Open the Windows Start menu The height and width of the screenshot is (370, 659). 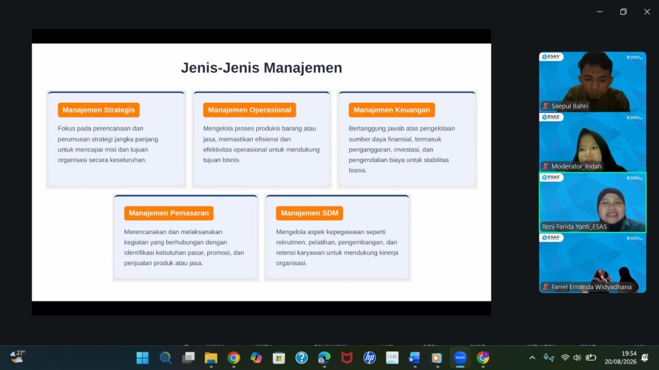click(142, 358)
